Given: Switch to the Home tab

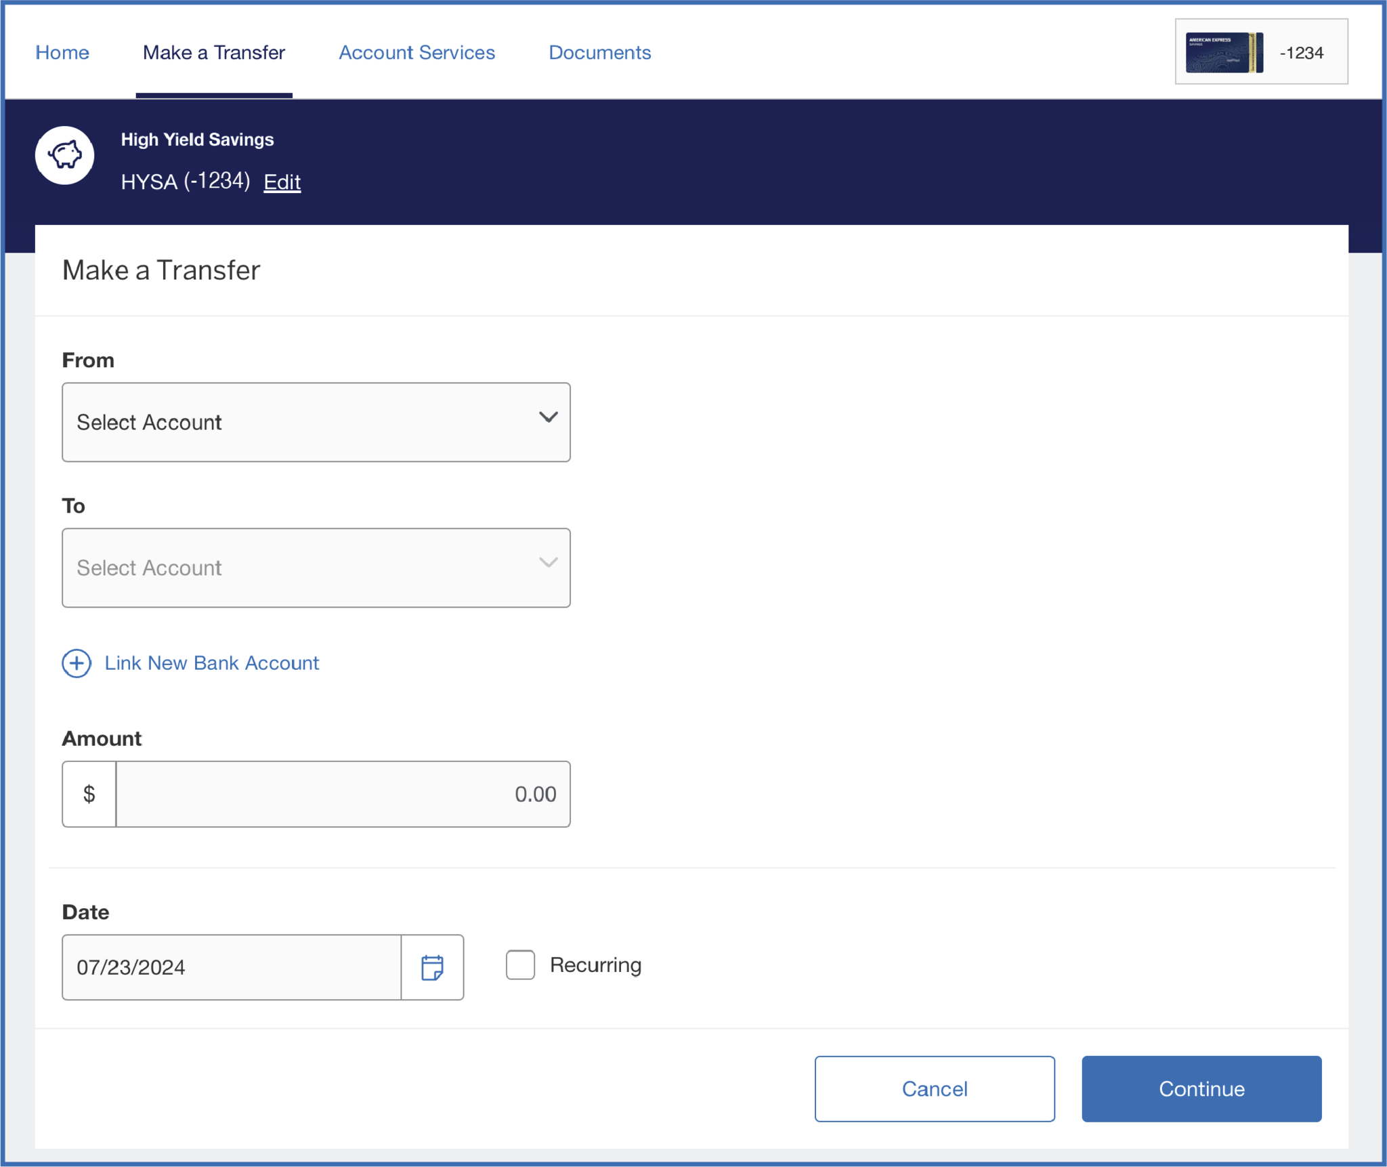Looking at the screenshot, I should pos(62,52).
